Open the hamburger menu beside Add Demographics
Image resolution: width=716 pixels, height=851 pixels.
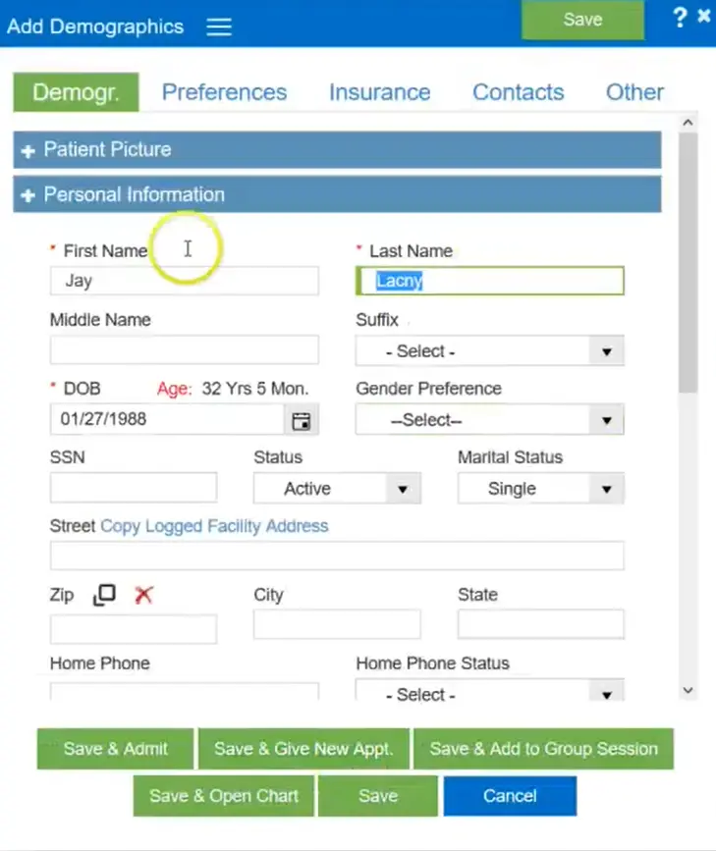click(x=218, y=27)
